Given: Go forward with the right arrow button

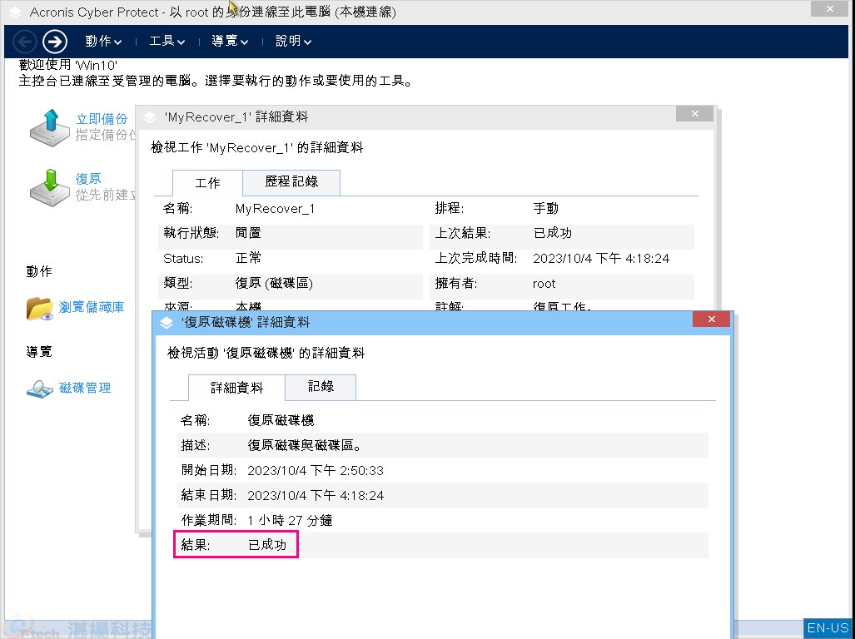Looking at the screenshot, I should [x=54, y=42].
